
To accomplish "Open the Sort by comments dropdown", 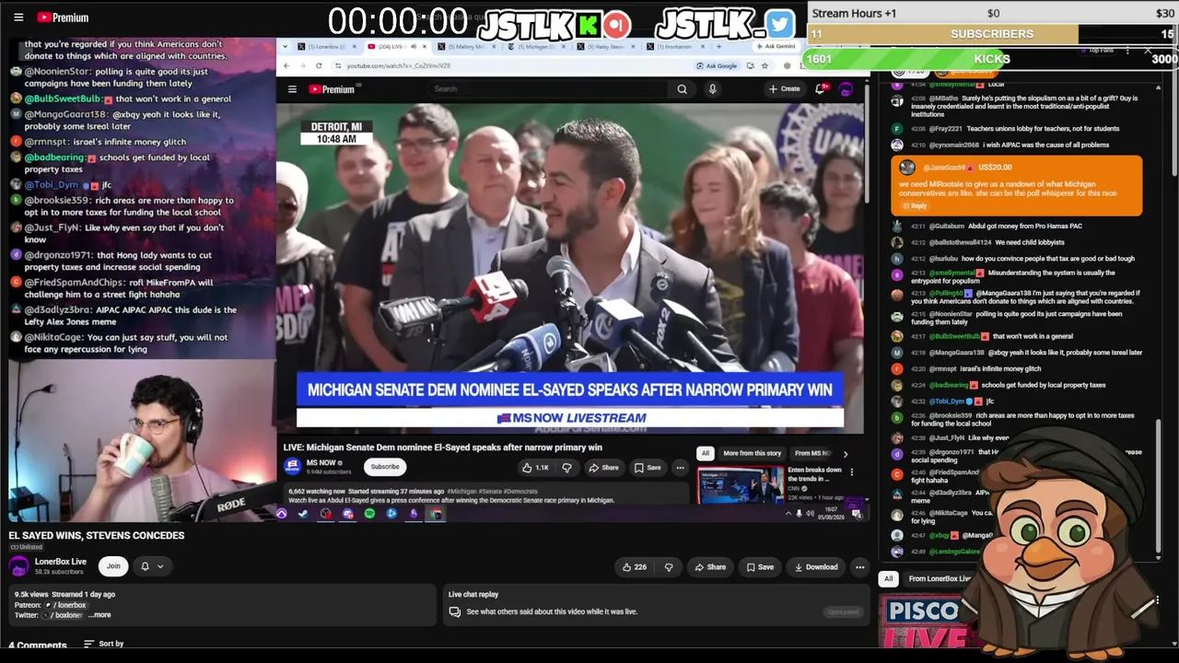I will coord(103,644).
